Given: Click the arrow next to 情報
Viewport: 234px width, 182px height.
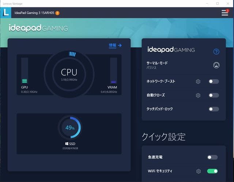Looking at the screenshot, I should (x=120, y=45).
